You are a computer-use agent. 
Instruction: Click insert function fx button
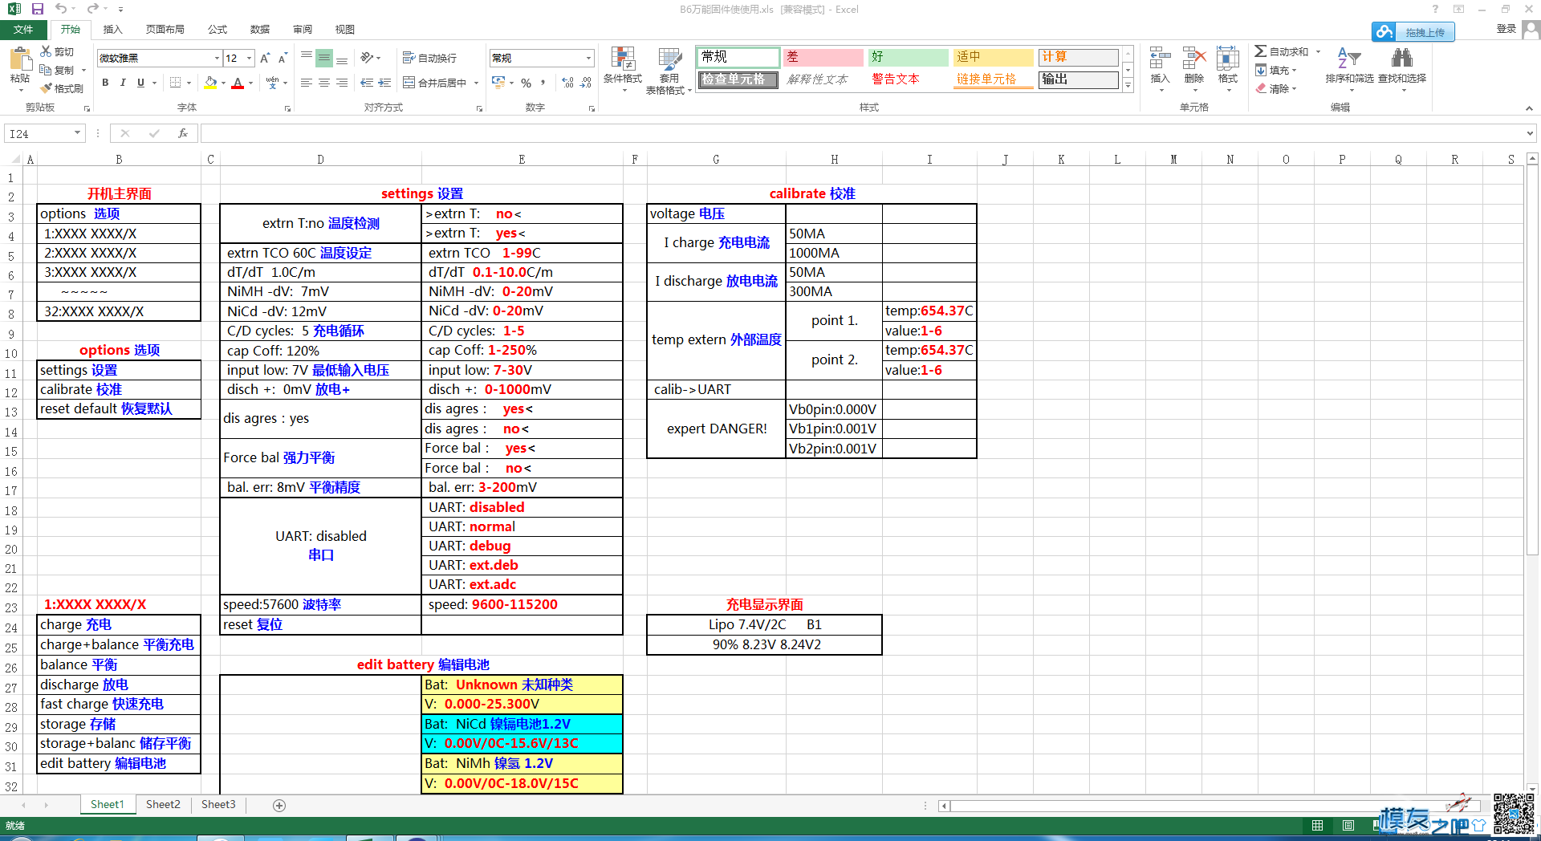pos(183,133)
